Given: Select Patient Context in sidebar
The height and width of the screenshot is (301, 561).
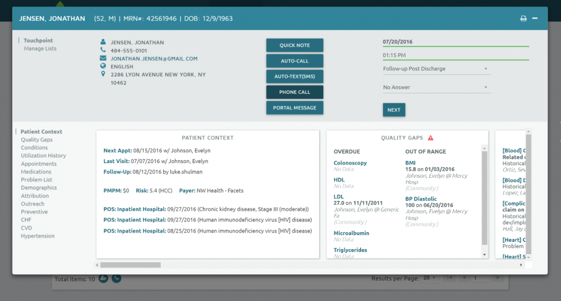Looking at the screenshot, I should pyautogui.click(x=41, y=131).
